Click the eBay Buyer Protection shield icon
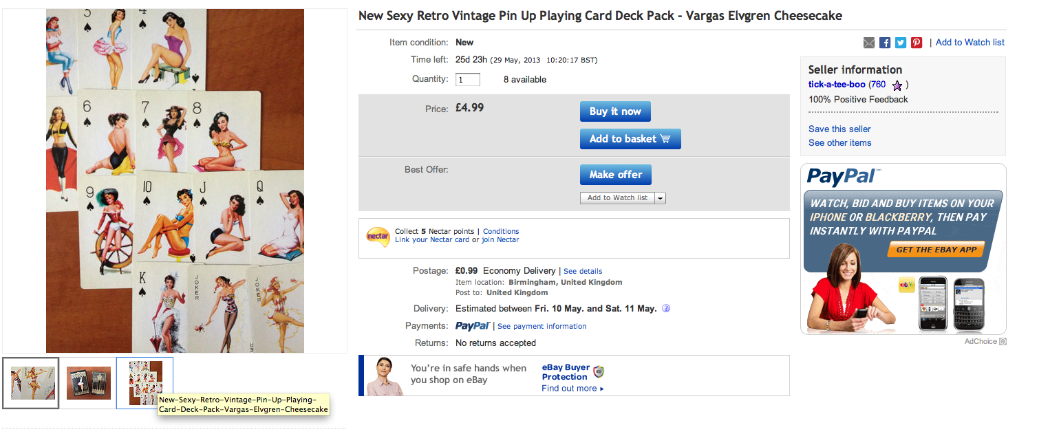The height and width of the screenshot is (434, 1039). coord(598,371)
